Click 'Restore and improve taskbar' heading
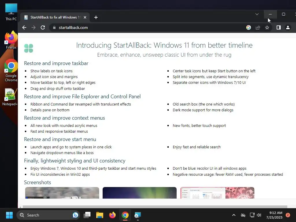Image resolution: width=296 pixels, height=222 pixels. (56, 63)
